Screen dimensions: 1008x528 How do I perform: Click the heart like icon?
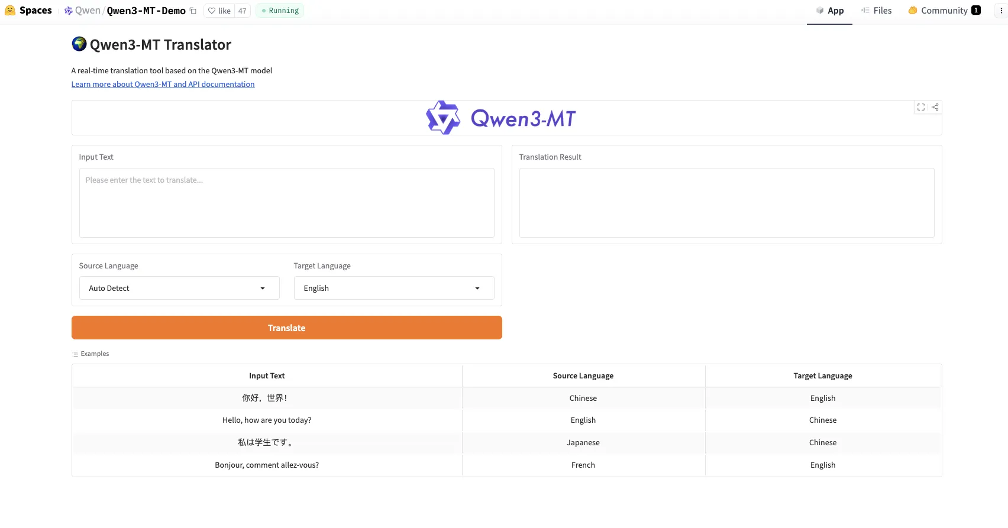coord(212,11)
